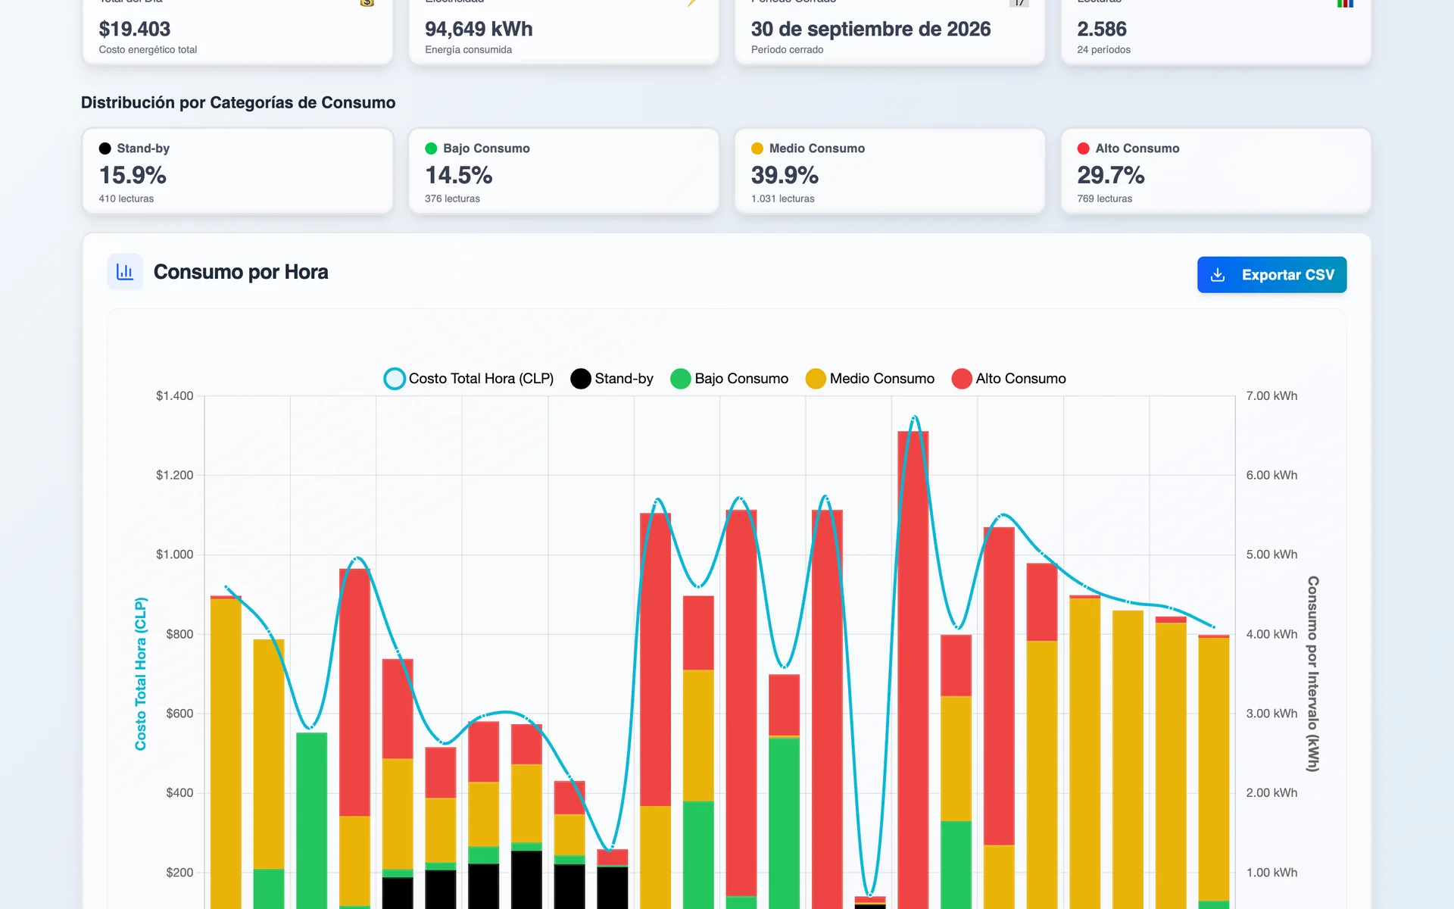The height and width of the screenshot is (909, 1454).
Task: Toggle Costo Total Hora (CLP) legend series
Action: coord(469,379)
